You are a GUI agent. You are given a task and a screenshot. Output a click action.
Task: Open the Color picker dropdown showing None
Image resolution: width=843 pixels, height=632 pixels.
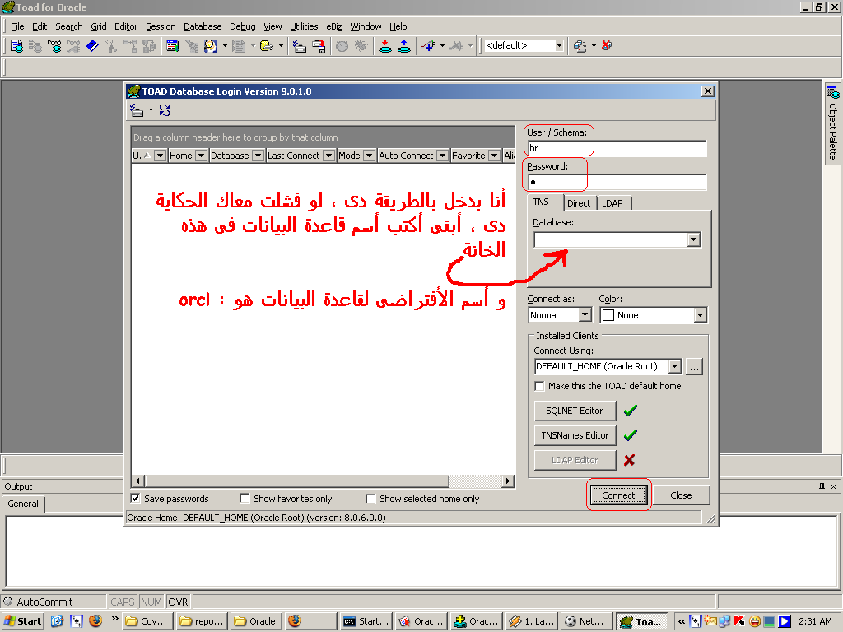pos(700,315)
